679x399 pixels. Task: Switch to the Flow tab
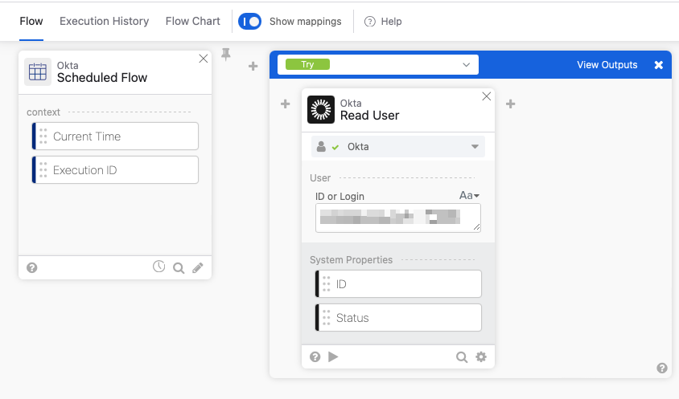pos(31,21)
